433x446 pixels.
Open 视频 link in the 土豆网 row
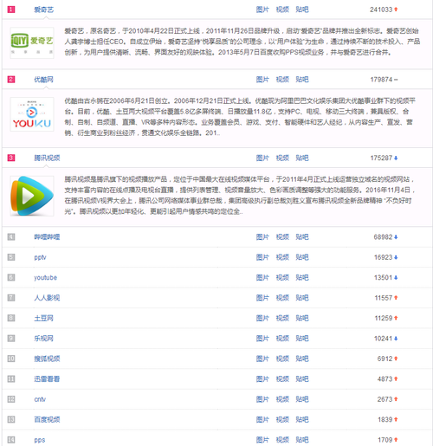pos(282,318)
